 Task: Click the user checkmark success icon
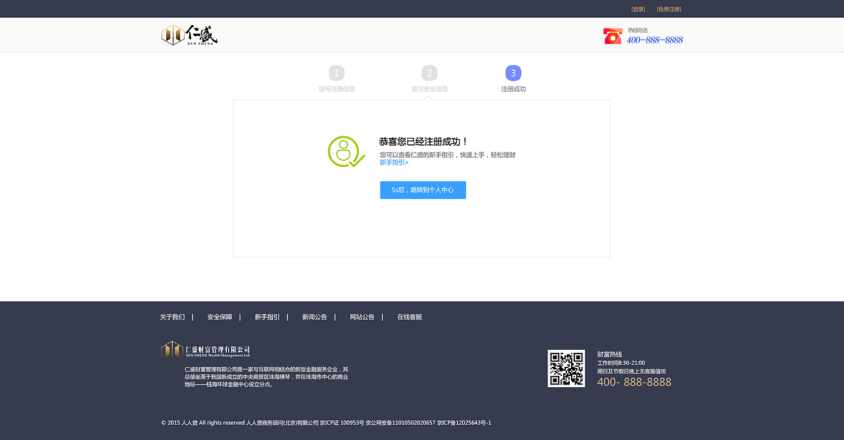(345, 153)
